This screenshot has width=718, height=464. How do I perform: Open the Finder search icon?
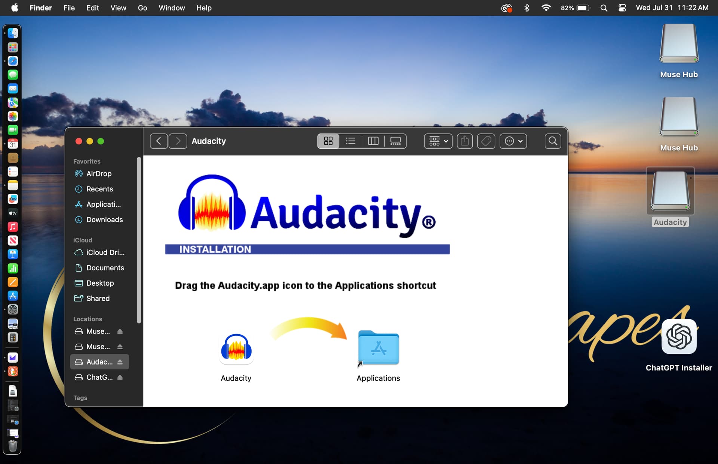click(553, 141)
